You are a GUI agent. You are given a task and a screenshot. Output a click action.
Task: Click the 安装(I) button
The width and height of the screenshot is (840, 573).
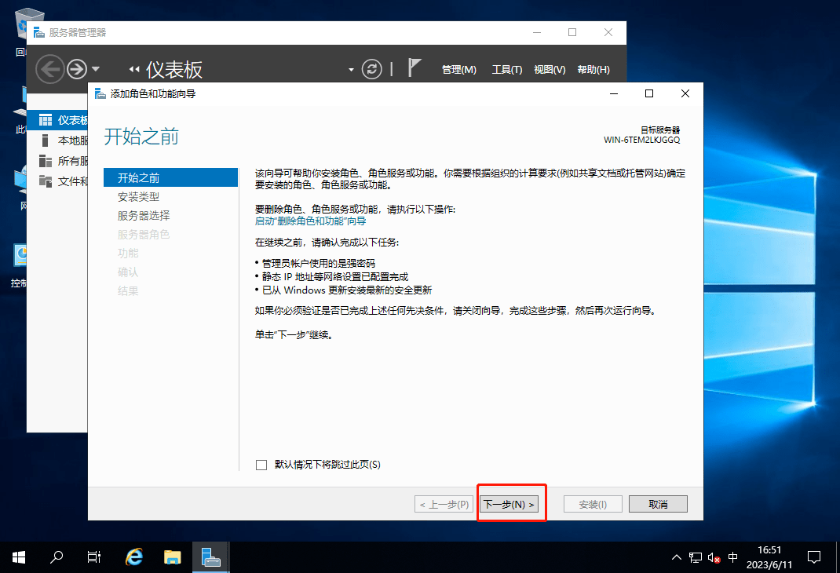(593, 504)
